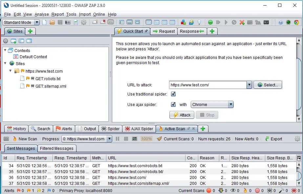Open the Report menu
The width and height of the screenshot is (303, 194).
pos(57,14)
